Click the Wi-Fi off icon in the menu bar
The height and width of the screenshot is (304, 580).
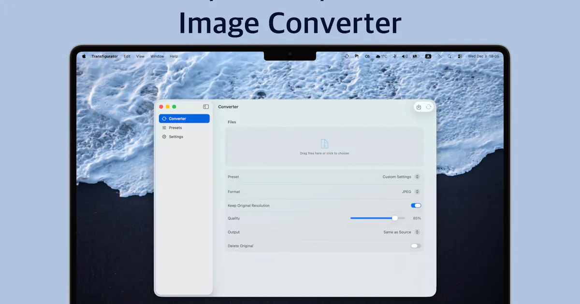click(440, 56)
